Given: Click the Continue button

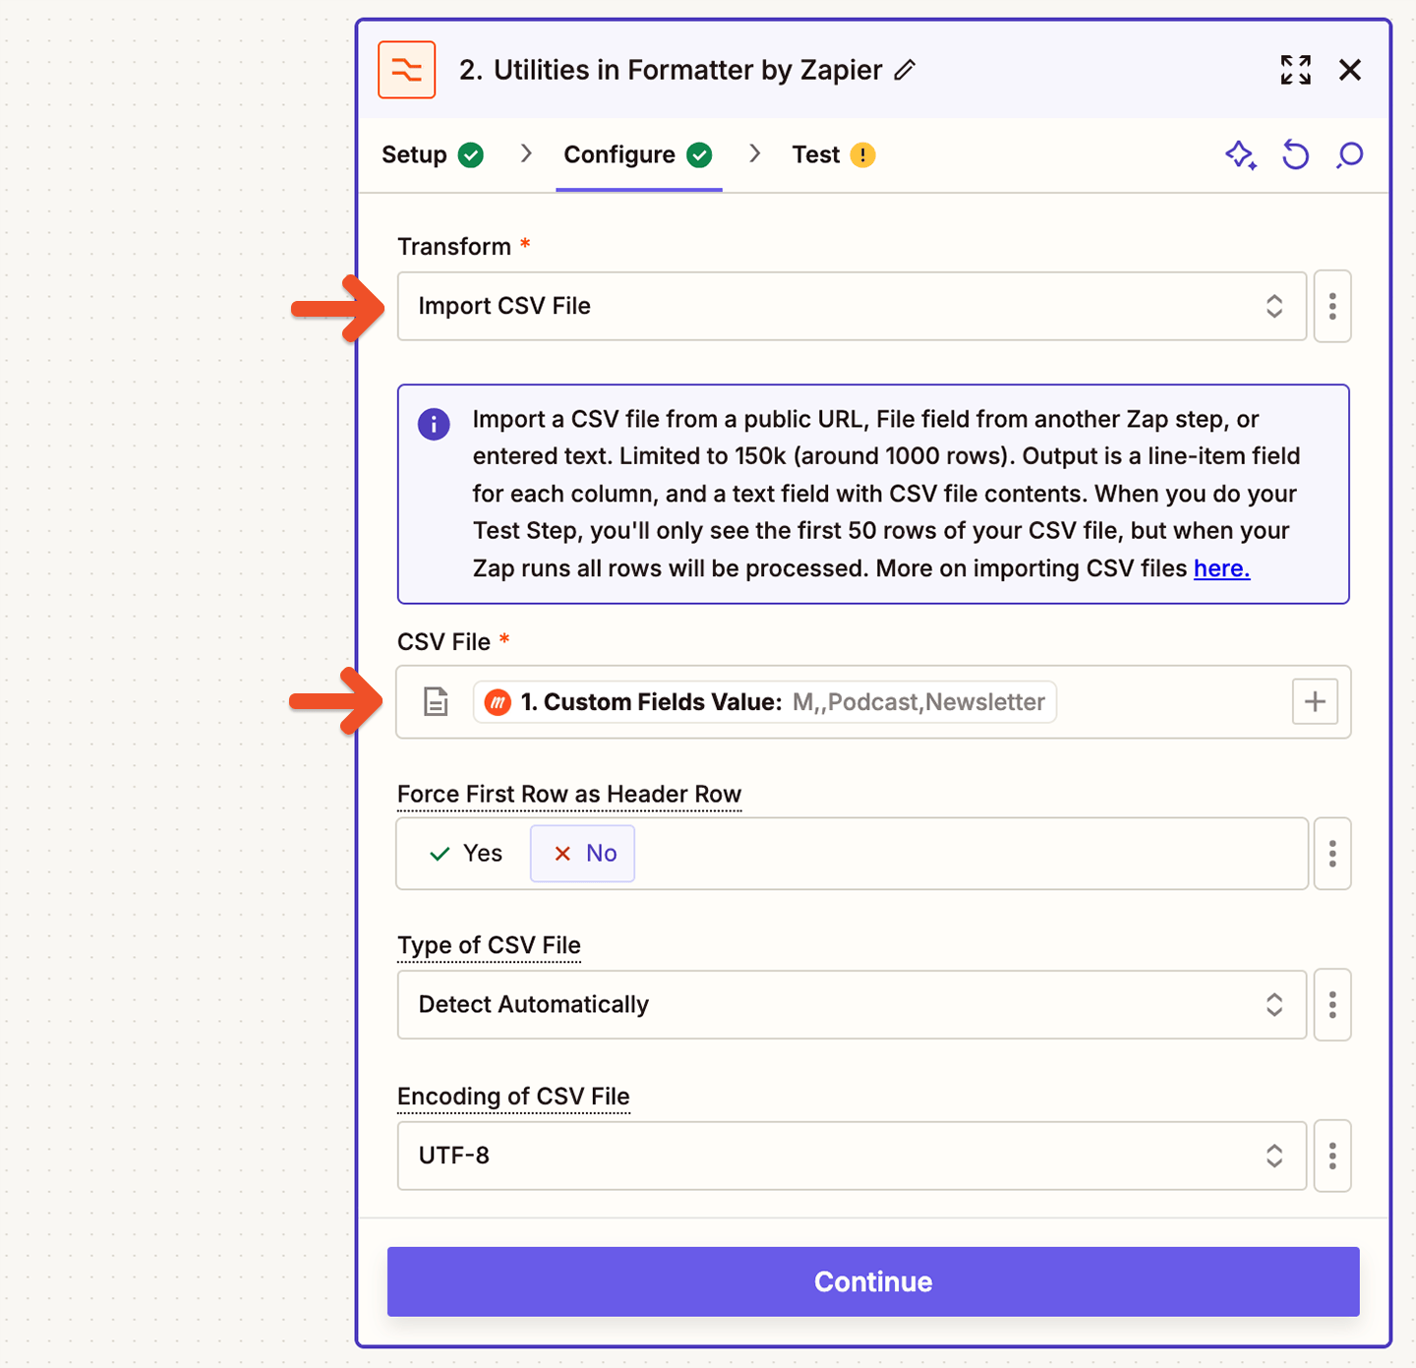Looking at the screenshot, I should pyautogui.click(x=873, y=1281).
